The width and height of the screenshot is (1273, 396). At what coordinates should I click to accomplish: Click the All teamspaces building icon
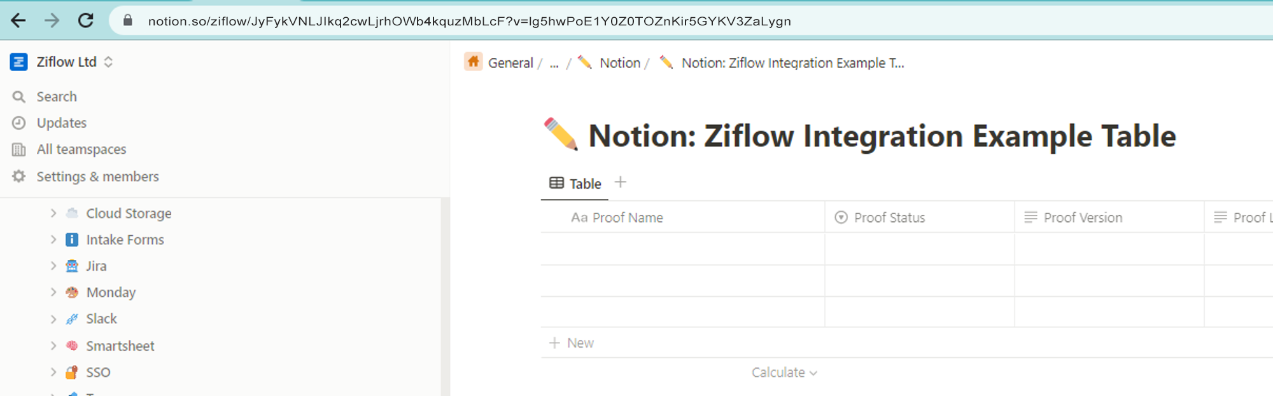[x=19, y=149]
